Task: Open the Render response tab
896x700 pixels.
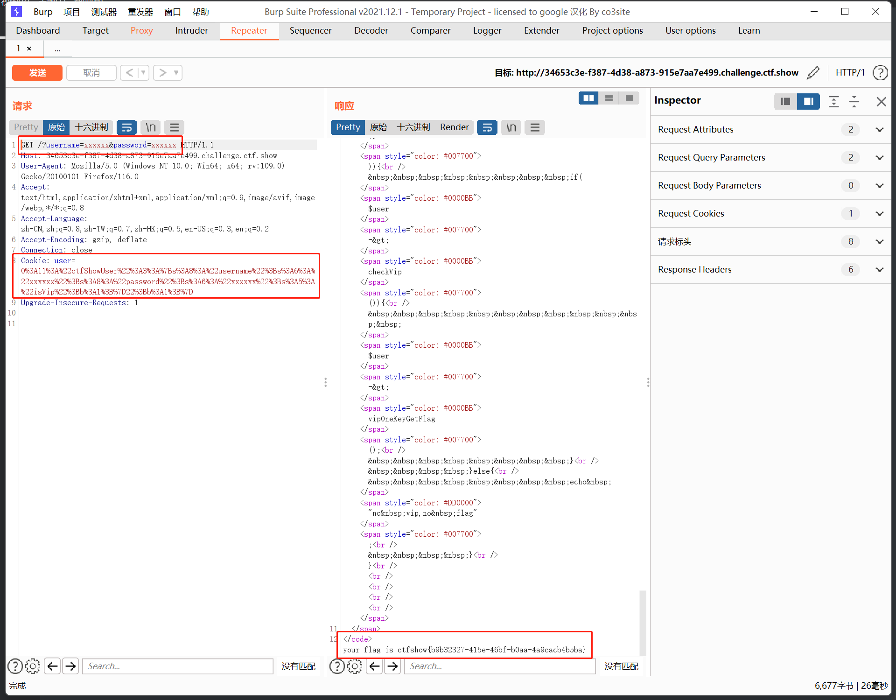Action: coord(454,127)
